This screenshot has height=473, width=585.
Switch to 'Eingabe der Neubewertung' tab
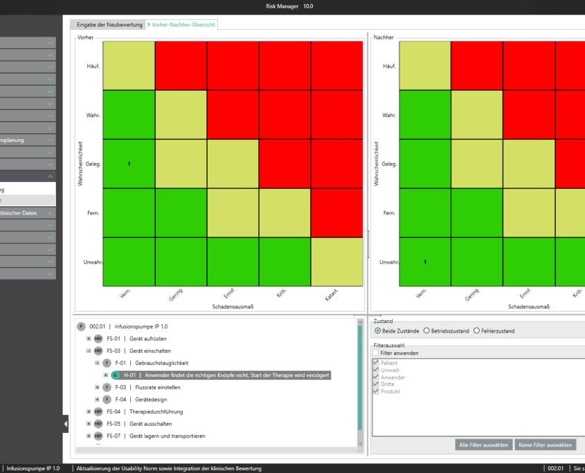109,24
